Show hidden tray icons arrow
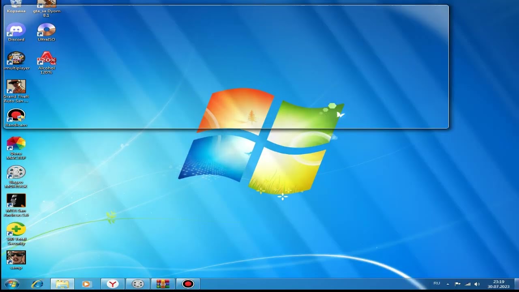 448,284
